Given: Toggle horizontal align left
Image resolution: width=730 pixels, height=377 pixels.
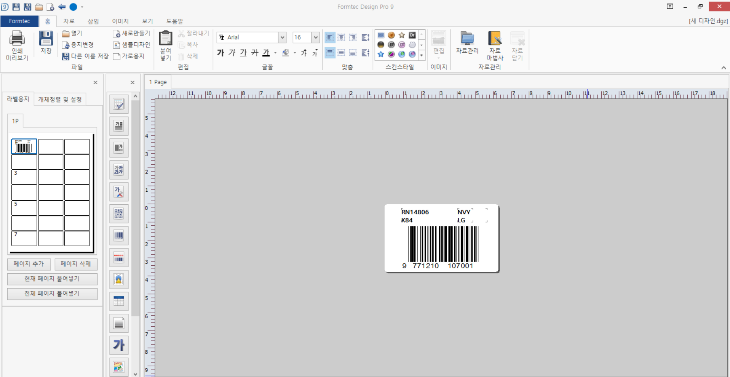Looking at the screenshot, I should tap(330, 37).
